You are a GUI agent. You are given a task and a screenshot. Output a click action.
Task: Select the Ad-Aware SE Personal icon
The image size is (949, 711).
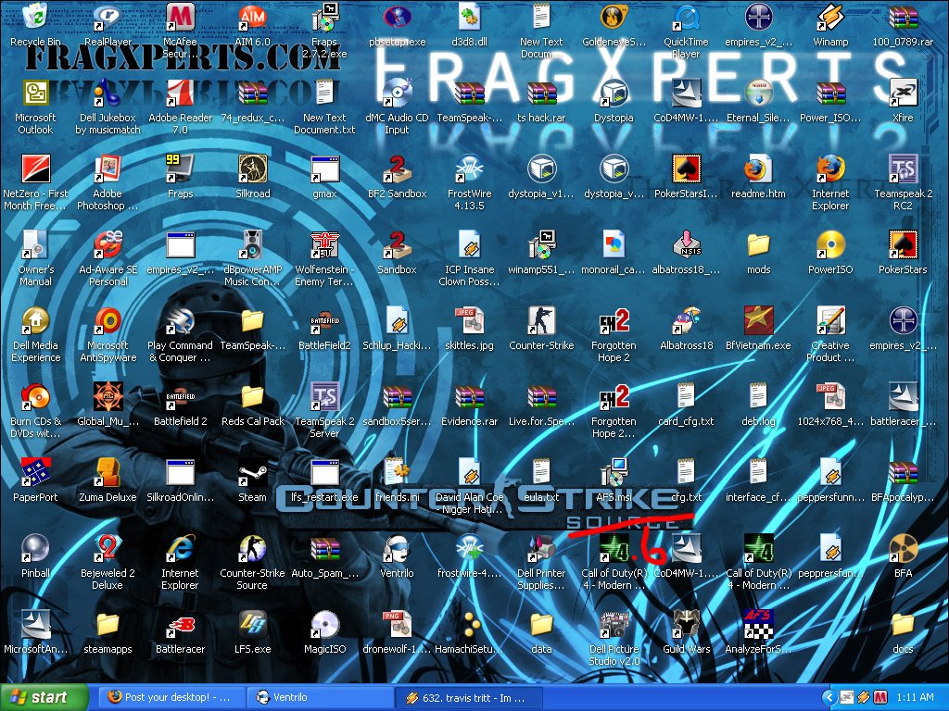108,244
